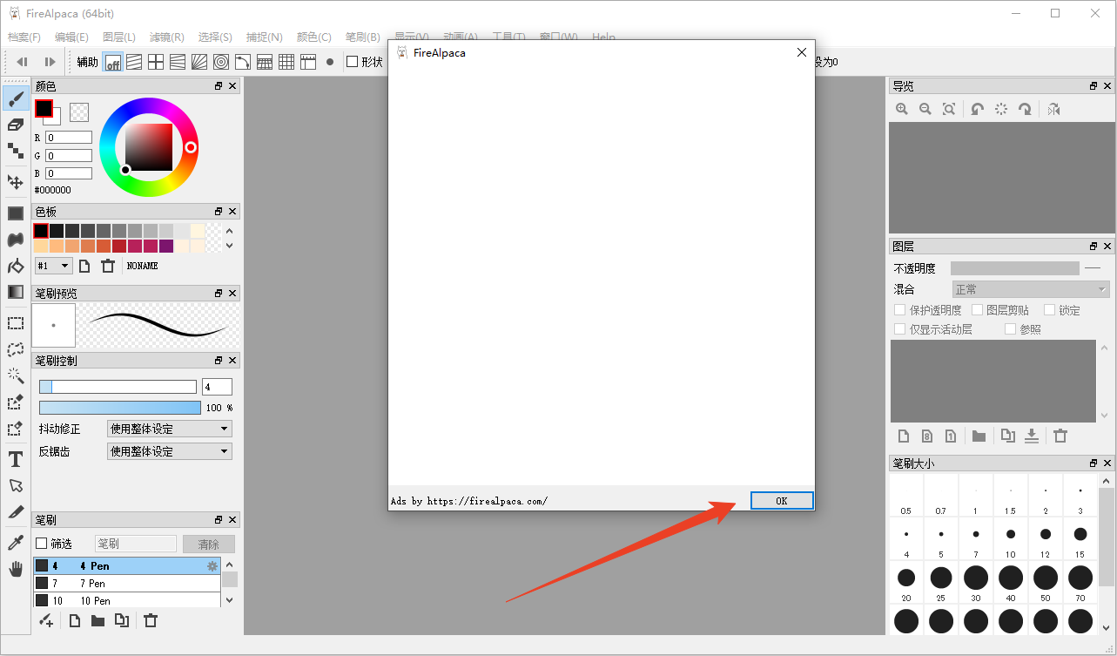Select the Hand tool

[x=16, y=569]
